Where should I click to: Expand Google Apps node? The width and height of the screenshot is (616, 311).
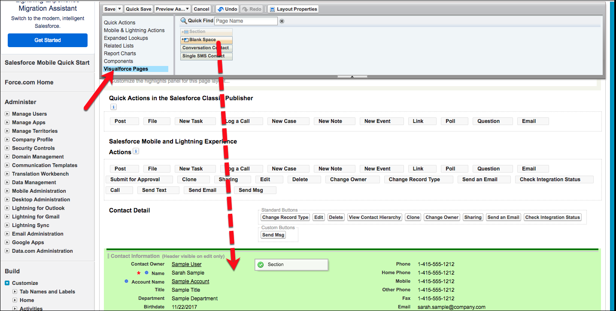(x=7, y=242)
